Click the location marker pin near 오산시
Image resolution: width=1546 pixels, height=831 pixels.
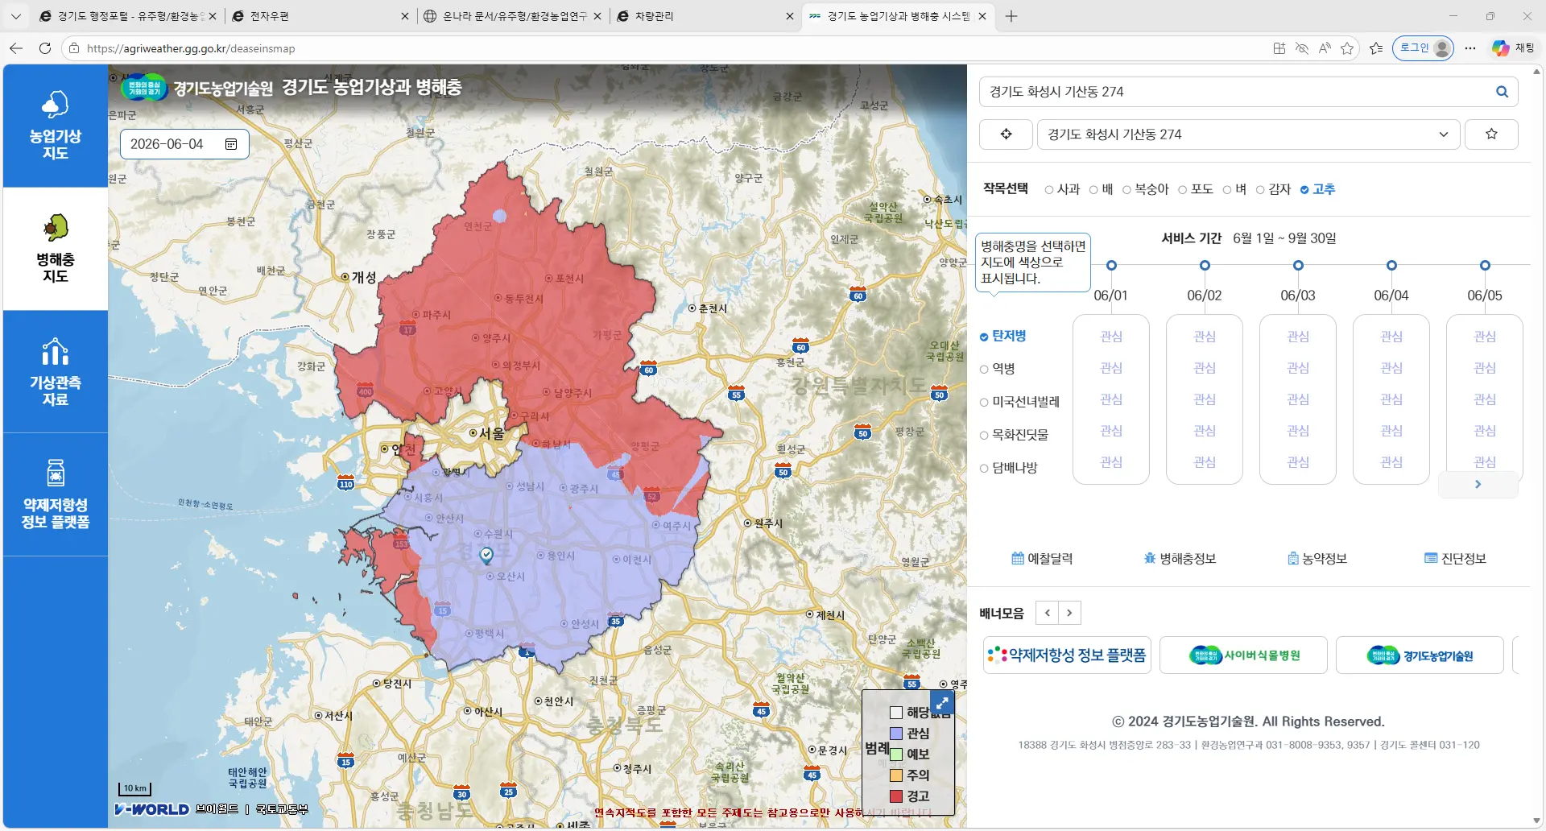486,555
